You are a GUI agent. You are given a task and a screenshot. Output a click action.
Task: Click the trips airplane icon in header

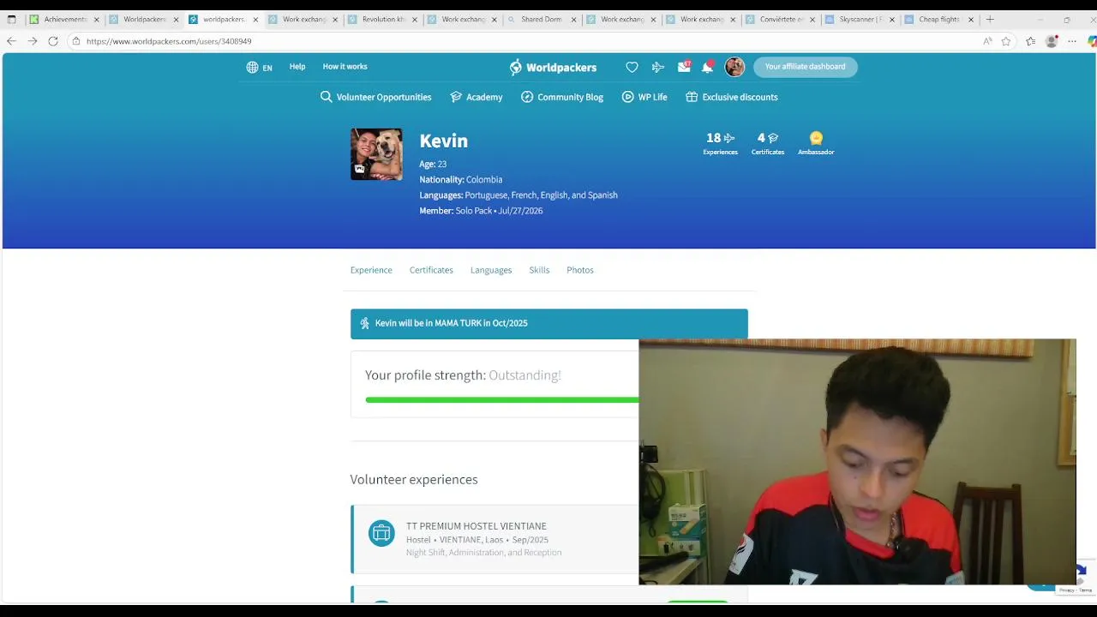[x=658, y=67]
